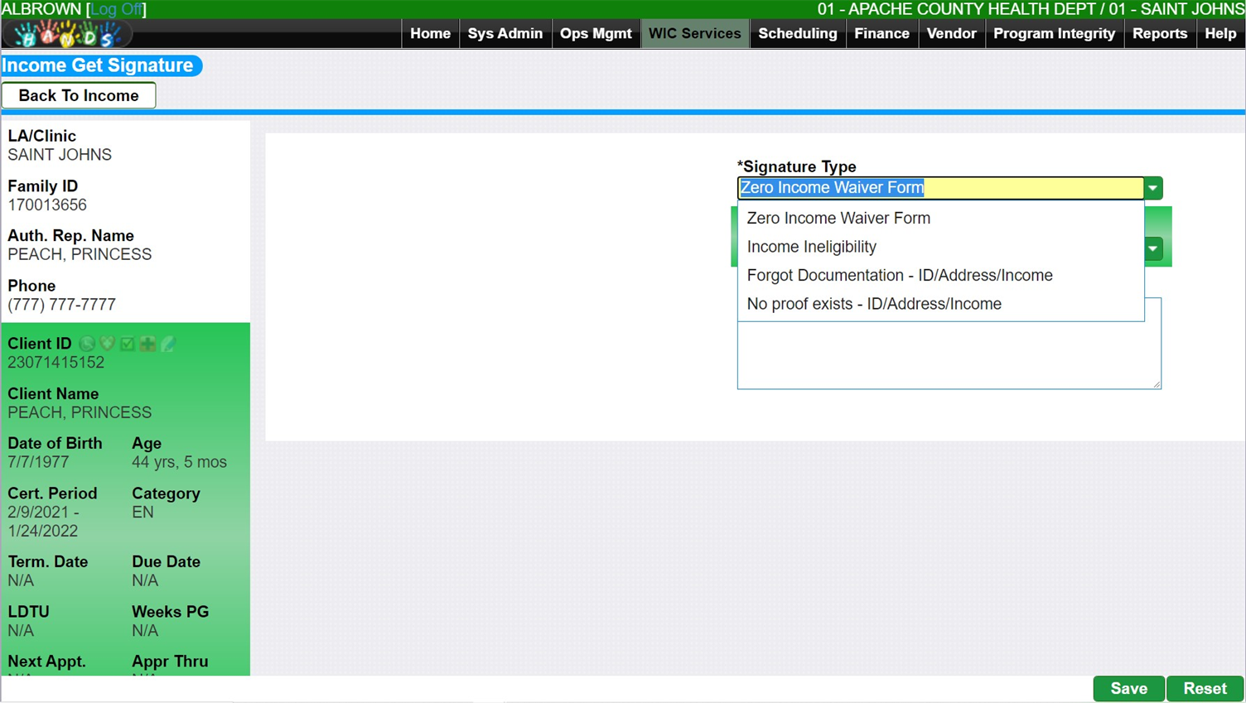Click the wheelchair icon beside Client ID
This screenshot has height=703, width=1246.
pos(87,344)
